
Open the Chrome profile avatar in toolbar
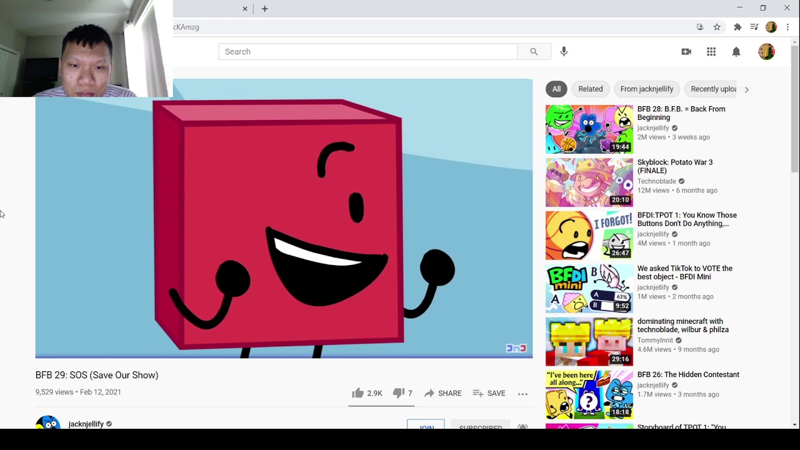click(x=771, y=27)
